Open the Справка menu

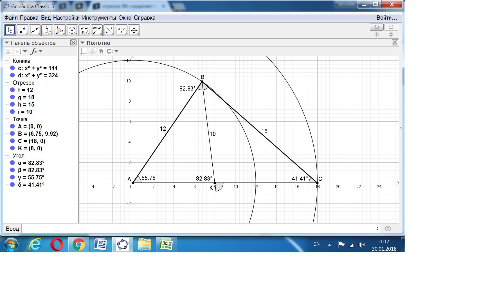pyautogui.click(x=145, y=18)
